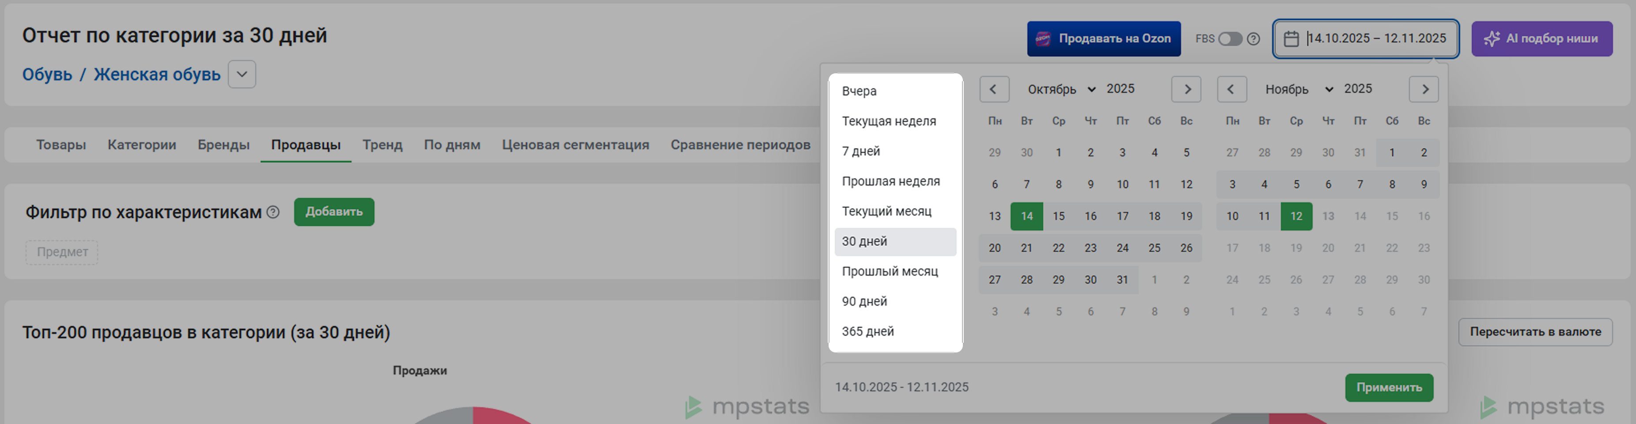1636x424 pixels.
Task: Toggle the FBS switch
Action: (1230, 39)
